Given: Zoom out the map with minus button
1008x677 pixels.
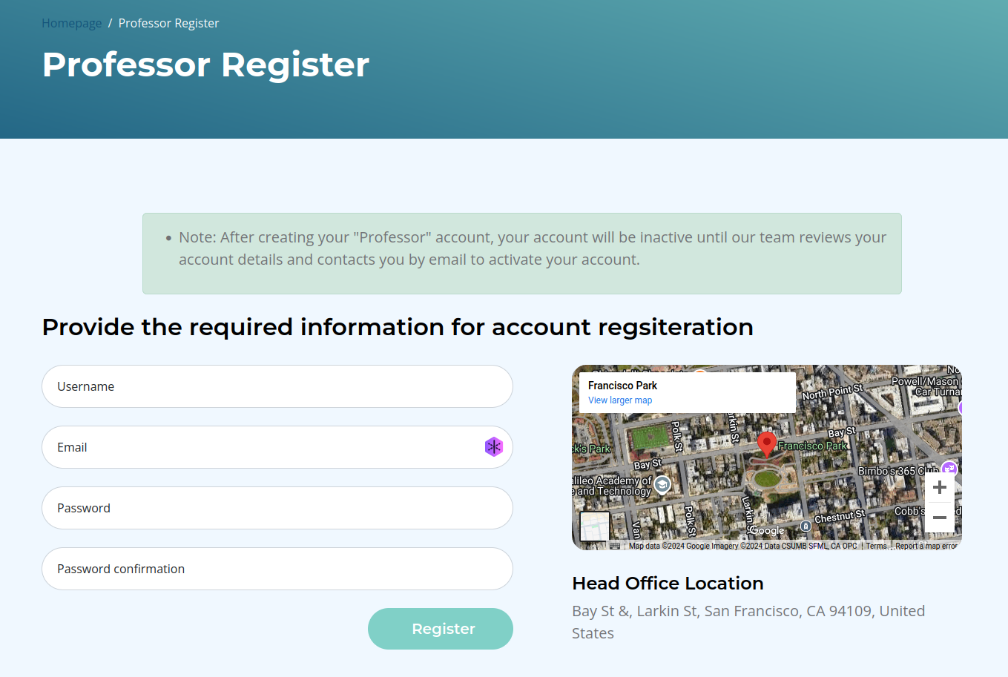Looking at the screenshot, I should click(x=939, y=517).
